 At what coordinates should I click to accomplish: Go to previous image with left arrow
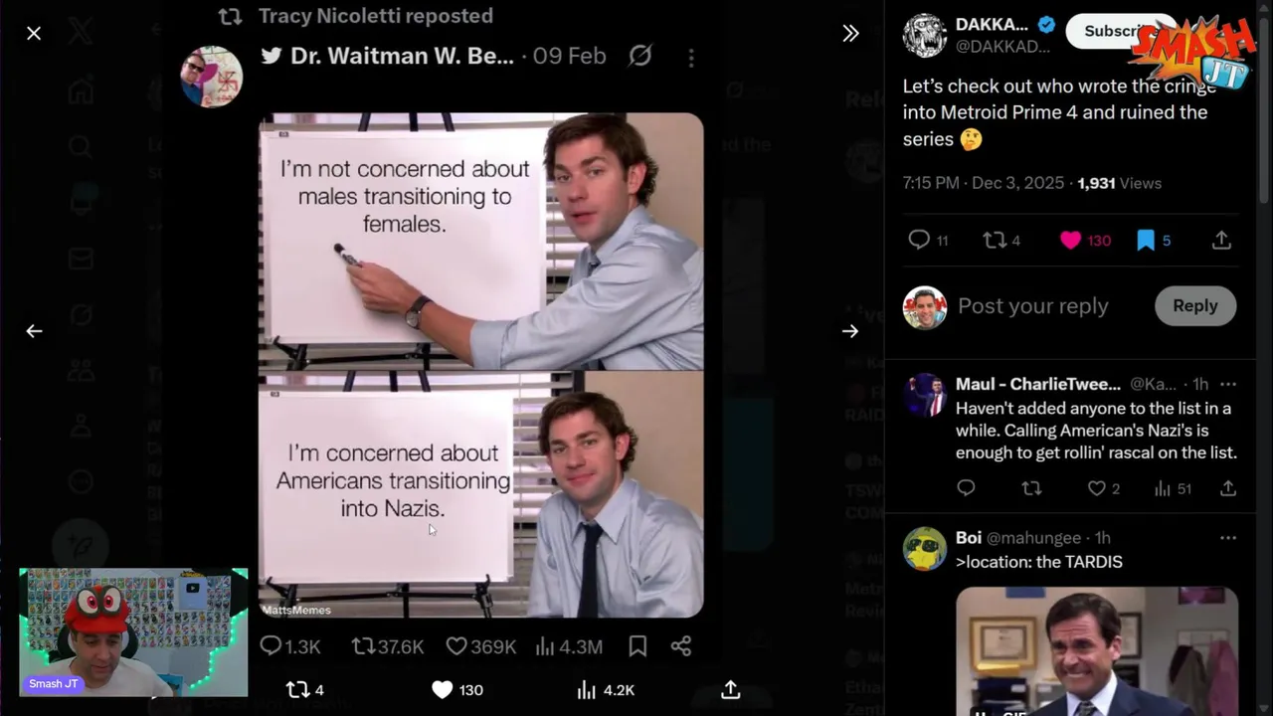click(x=34, y=331)
